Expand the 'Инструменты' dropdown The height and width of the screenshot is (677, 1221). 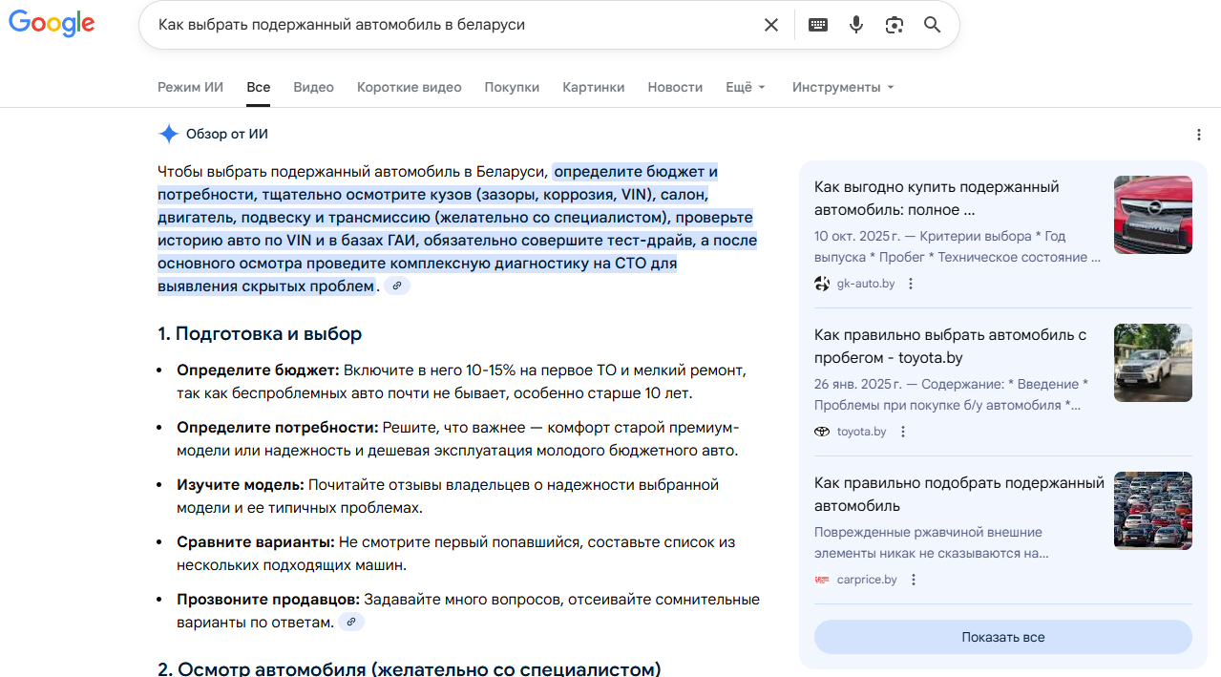[843, 87]
